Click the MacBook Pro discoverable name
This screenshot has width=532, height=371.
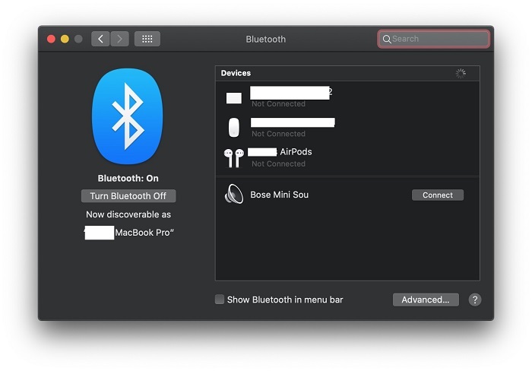pos(128,233)
